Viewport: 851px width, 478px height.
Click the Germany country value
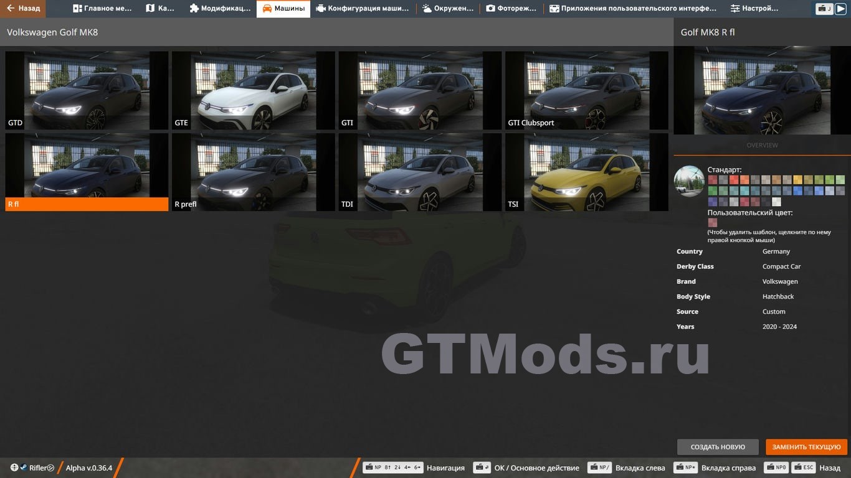[x=776, y=251]
